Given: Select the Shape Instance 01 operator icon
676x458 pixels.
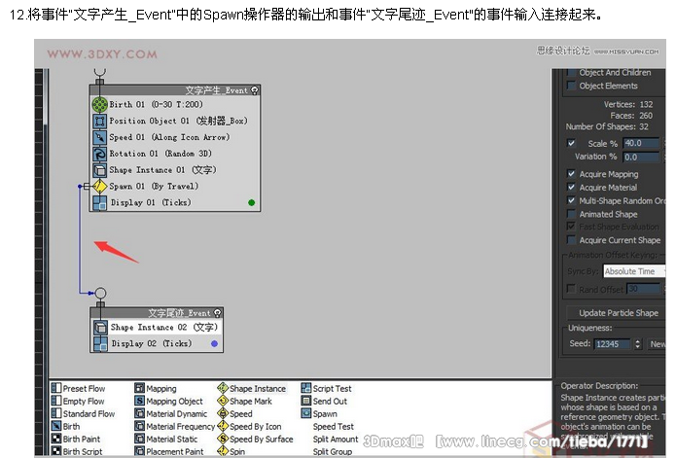Looking at the screenshot, I should click(x=99, y=170).
